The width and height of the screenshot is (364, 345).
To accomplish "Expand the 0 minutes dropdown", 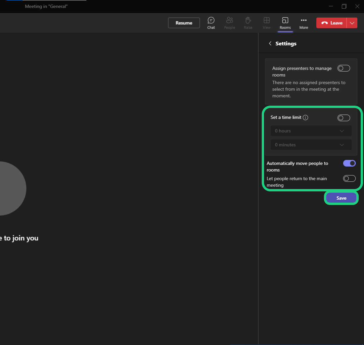I will coord(311,145).
